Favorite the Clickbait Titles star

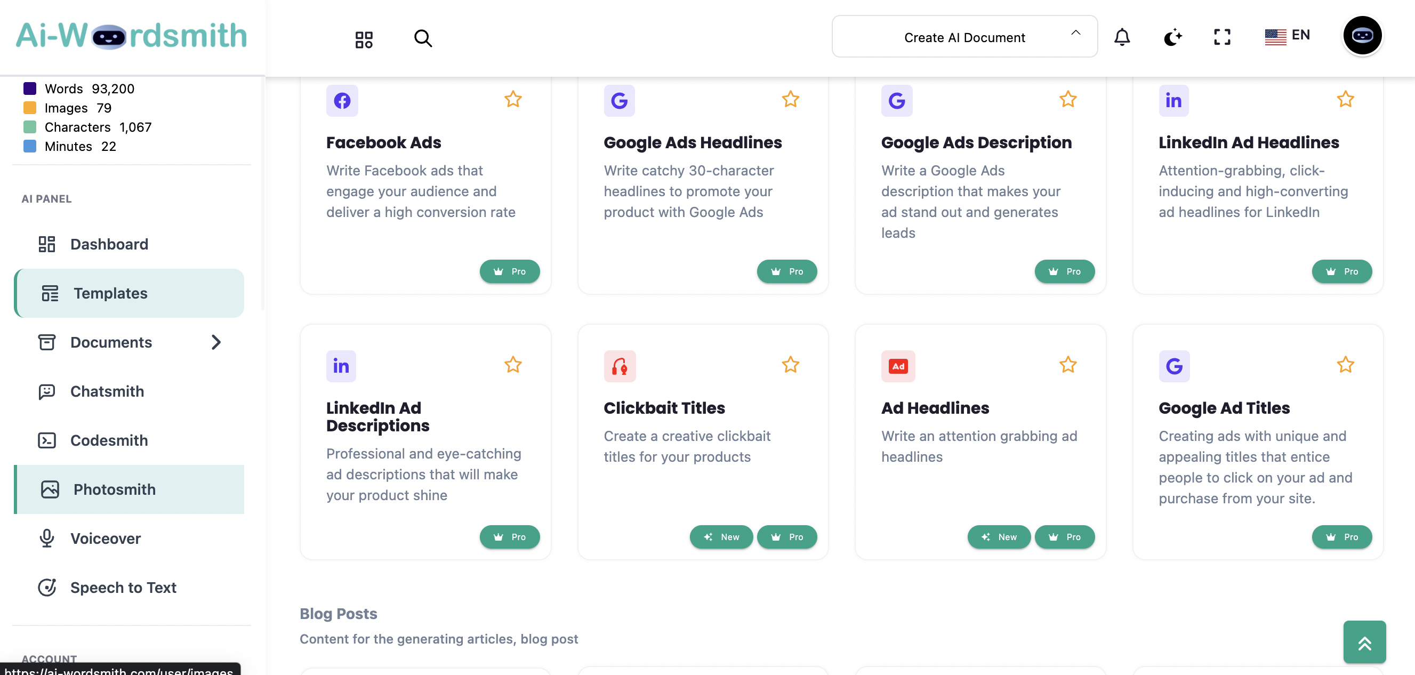click(790, 365)
